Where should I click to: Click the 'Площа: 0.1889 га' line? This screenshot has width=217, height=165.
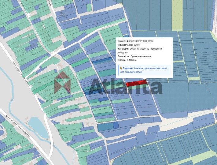[x=127, y=60]
